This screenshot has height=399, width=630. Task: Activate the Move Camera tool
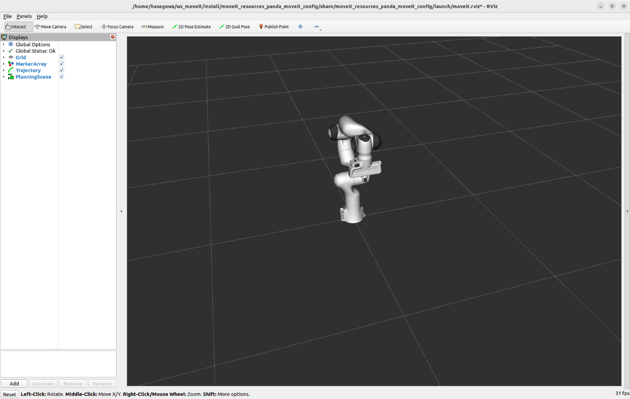pyautogui.click(x=50, y=27)
